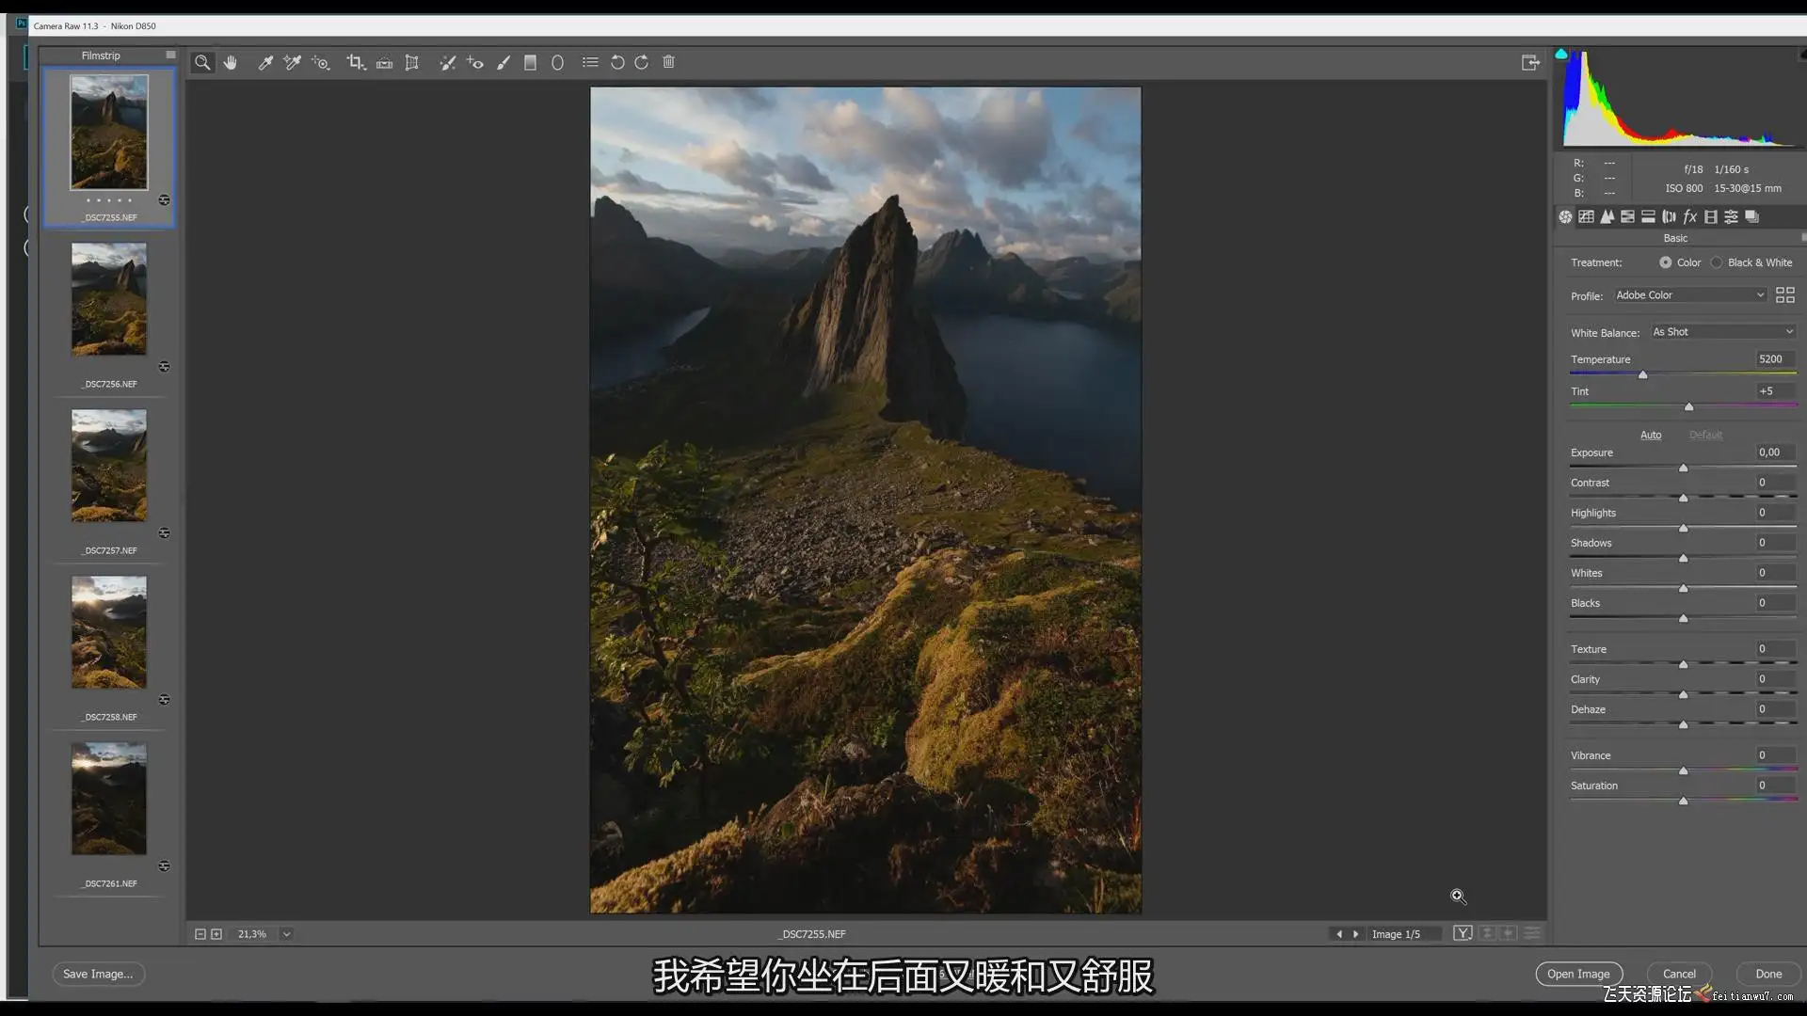Viewport: 1807px width, 1016px height.
Task: Click the Exposure slider handle
Action: coord(1683,468)
